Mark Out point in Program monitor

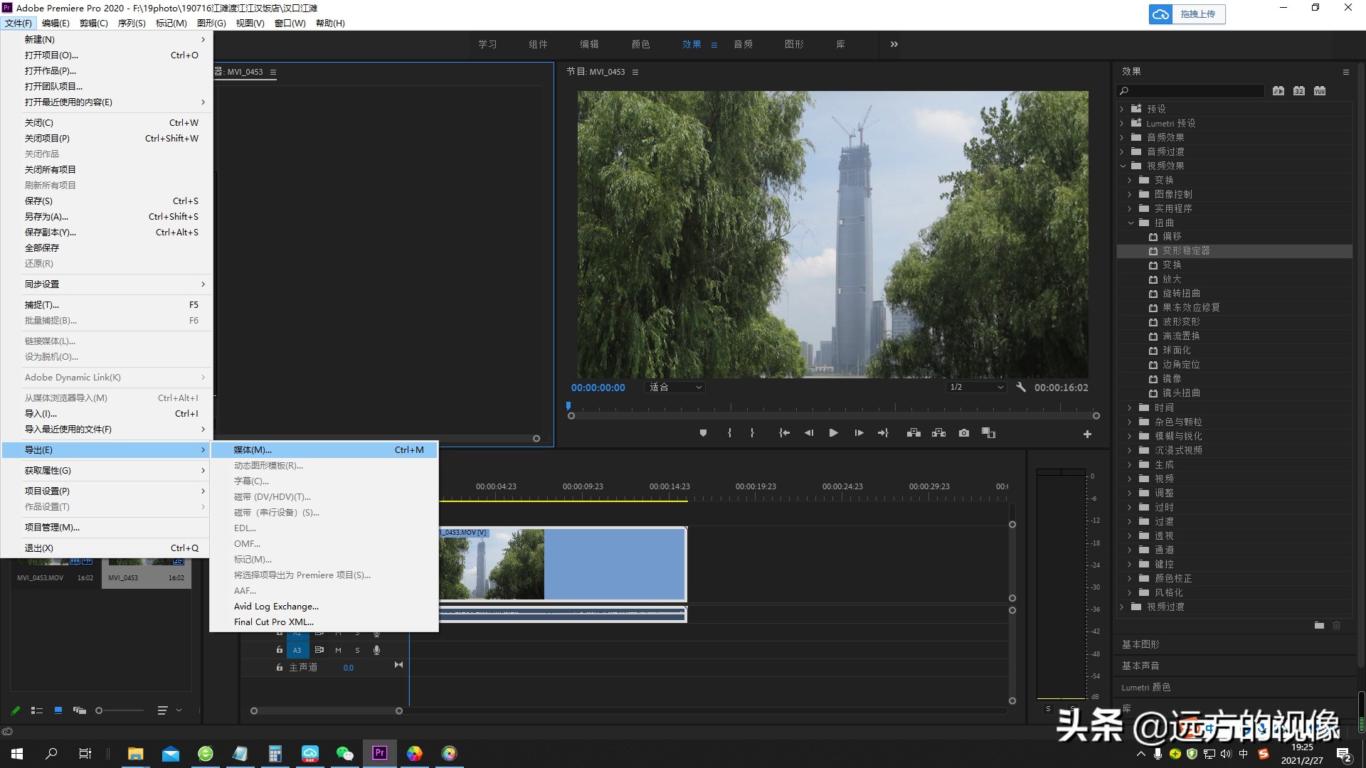[x=752, y=433]
